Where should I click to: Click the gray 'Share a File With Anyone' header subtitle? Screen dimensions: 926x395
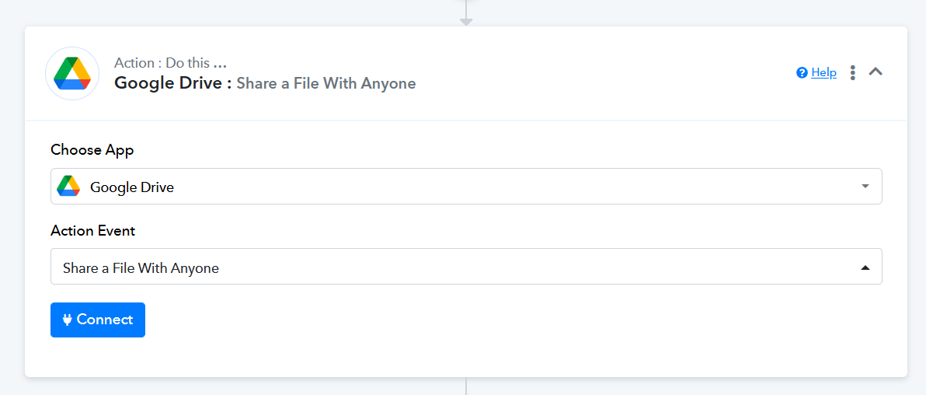326,83
